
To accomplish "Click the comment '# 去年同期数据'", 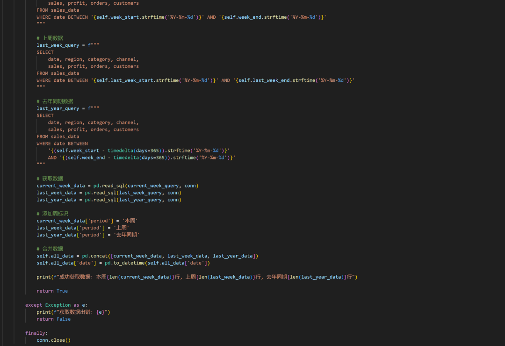I will [55, 101].
